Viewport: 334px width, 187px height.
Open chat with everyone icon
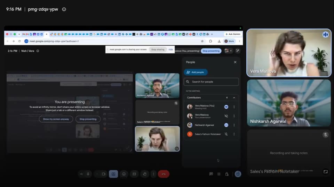pos(211,174)
